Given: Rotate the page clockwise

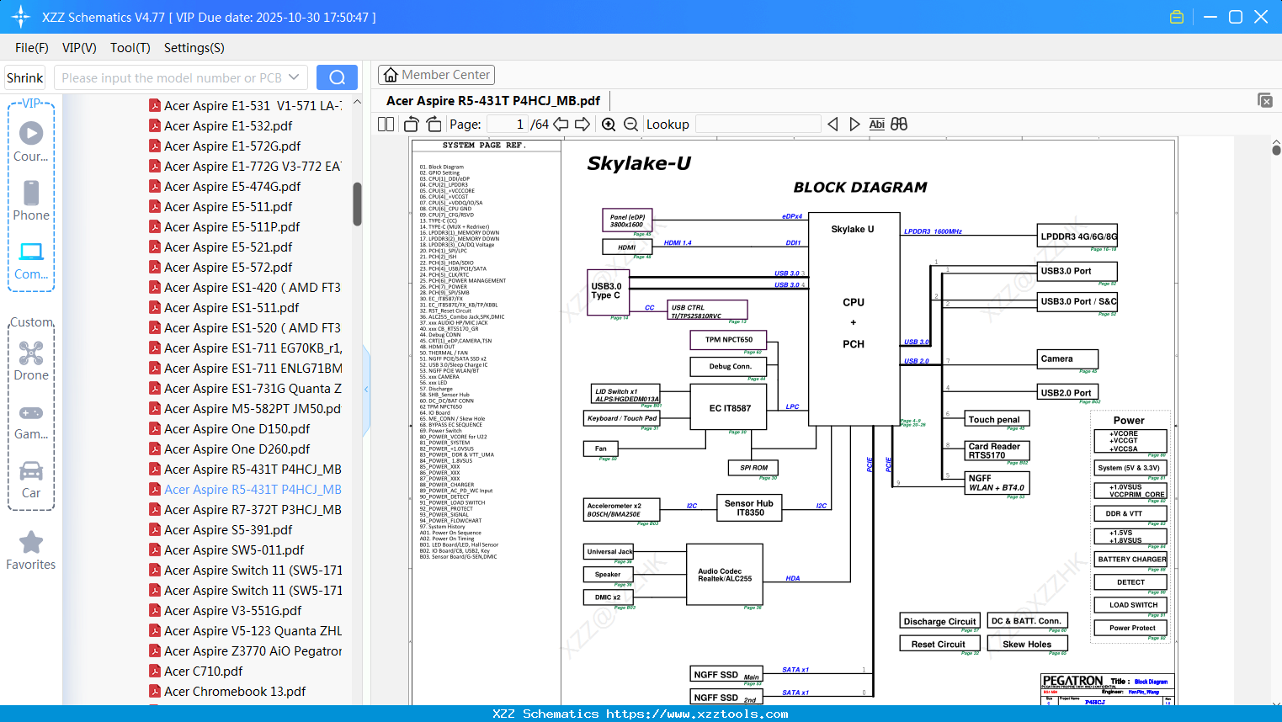Looking at the screenshot, I should click(x=434, y=125).
